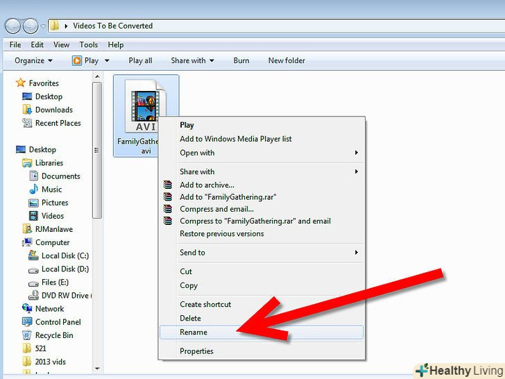Select the Pictures library icon
Viewport: 505px width, 379px height.
(x=33, y=203)
